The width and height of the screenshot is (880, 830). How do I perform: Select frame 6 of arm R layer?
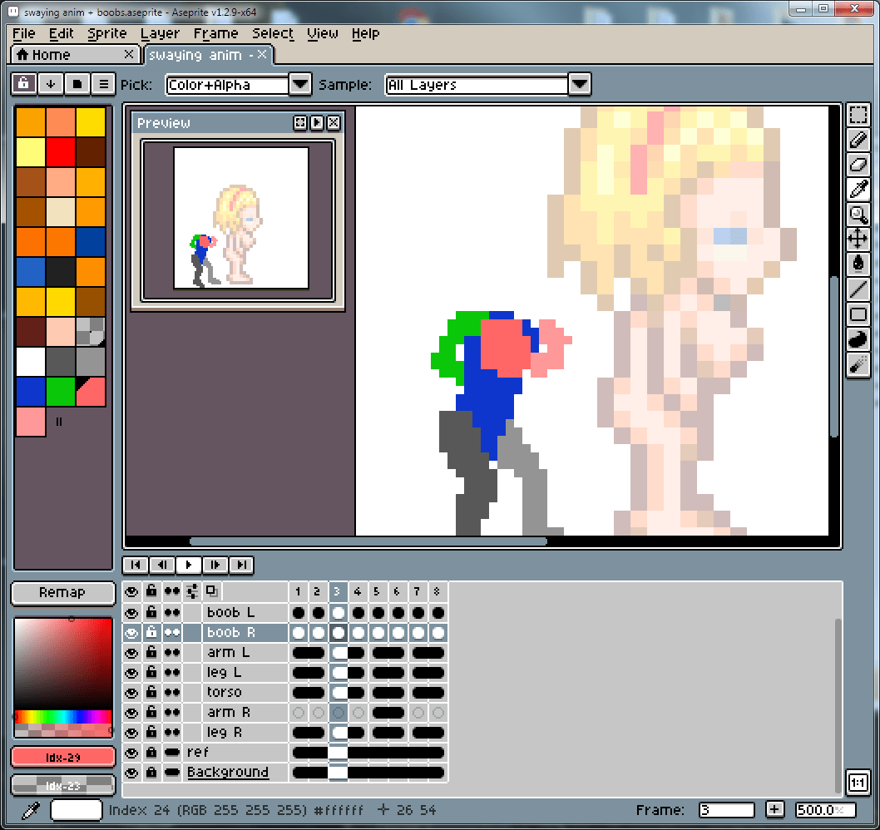pos(397,713)
